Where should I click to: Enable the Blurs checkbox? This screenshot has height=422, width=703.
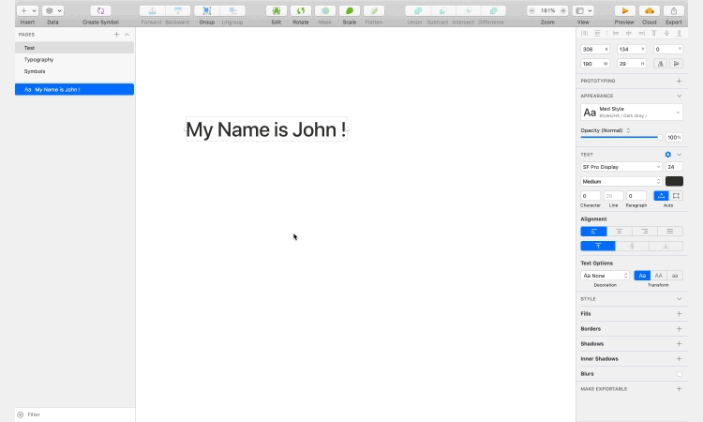pos(679,374)
